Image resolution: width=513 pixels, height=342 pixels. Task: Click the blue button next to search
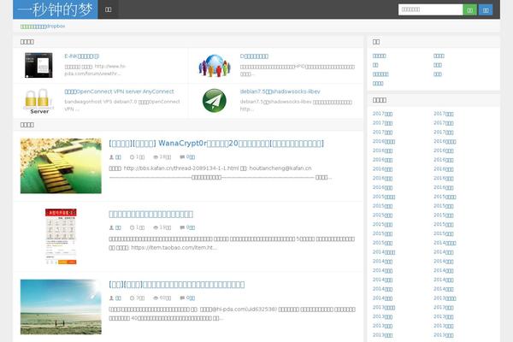coord(486,9)
